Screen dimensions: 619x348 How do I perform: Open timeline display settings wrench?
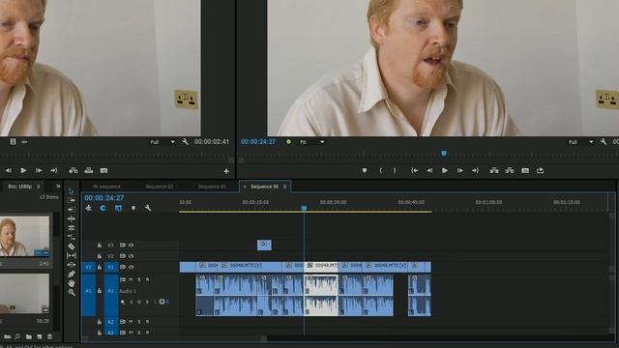coord(148,208)
